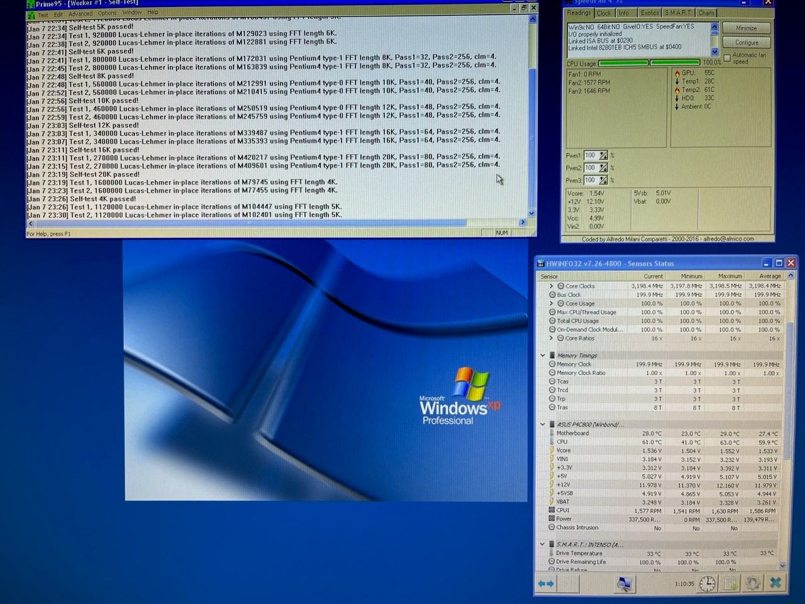Open the Test menu in Prime95
The height and width of the screenshot is (604, 805).
tap(43, 14)
